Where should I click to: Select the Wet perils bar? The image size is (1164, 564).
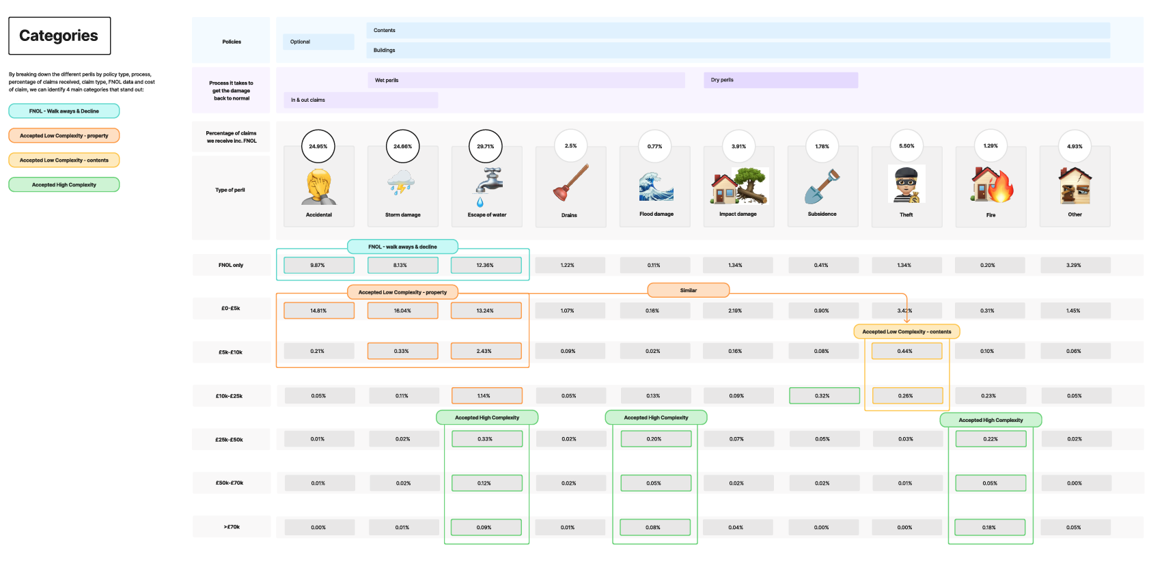tap(526, 80)
